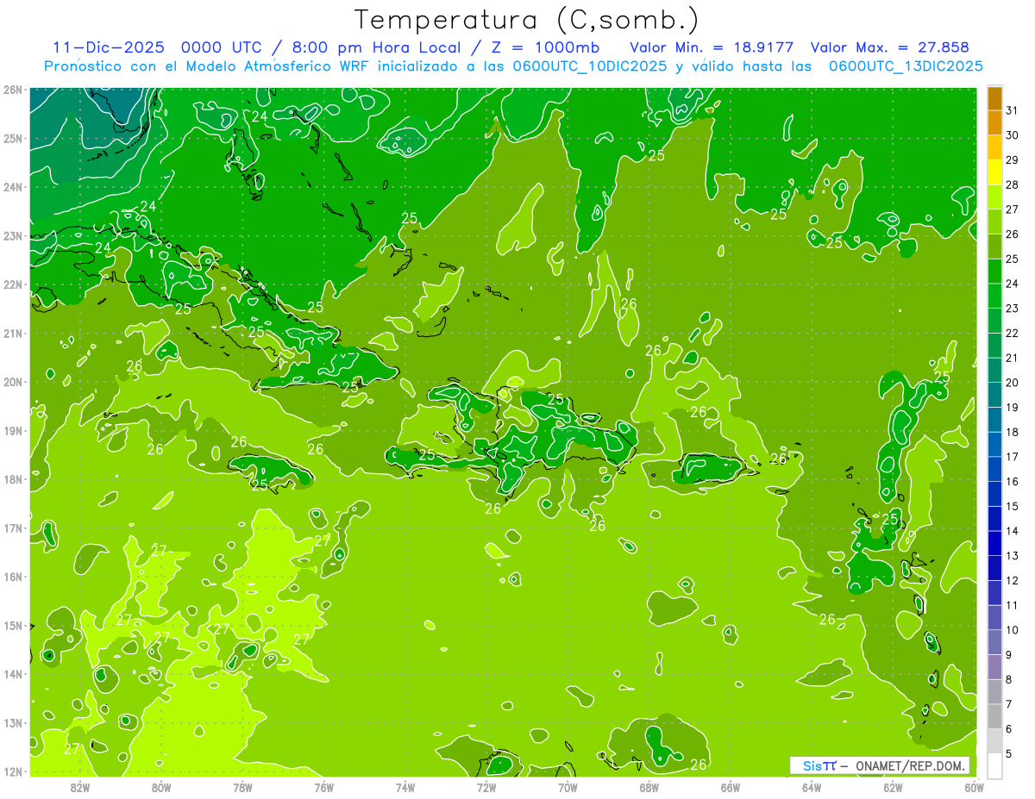Click the legend value "5"

[x=1009, y=753]
